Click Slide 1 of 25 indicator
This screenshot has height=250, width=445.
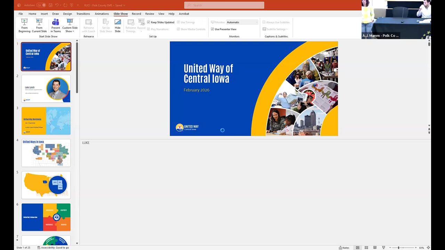tap(23, 248)
